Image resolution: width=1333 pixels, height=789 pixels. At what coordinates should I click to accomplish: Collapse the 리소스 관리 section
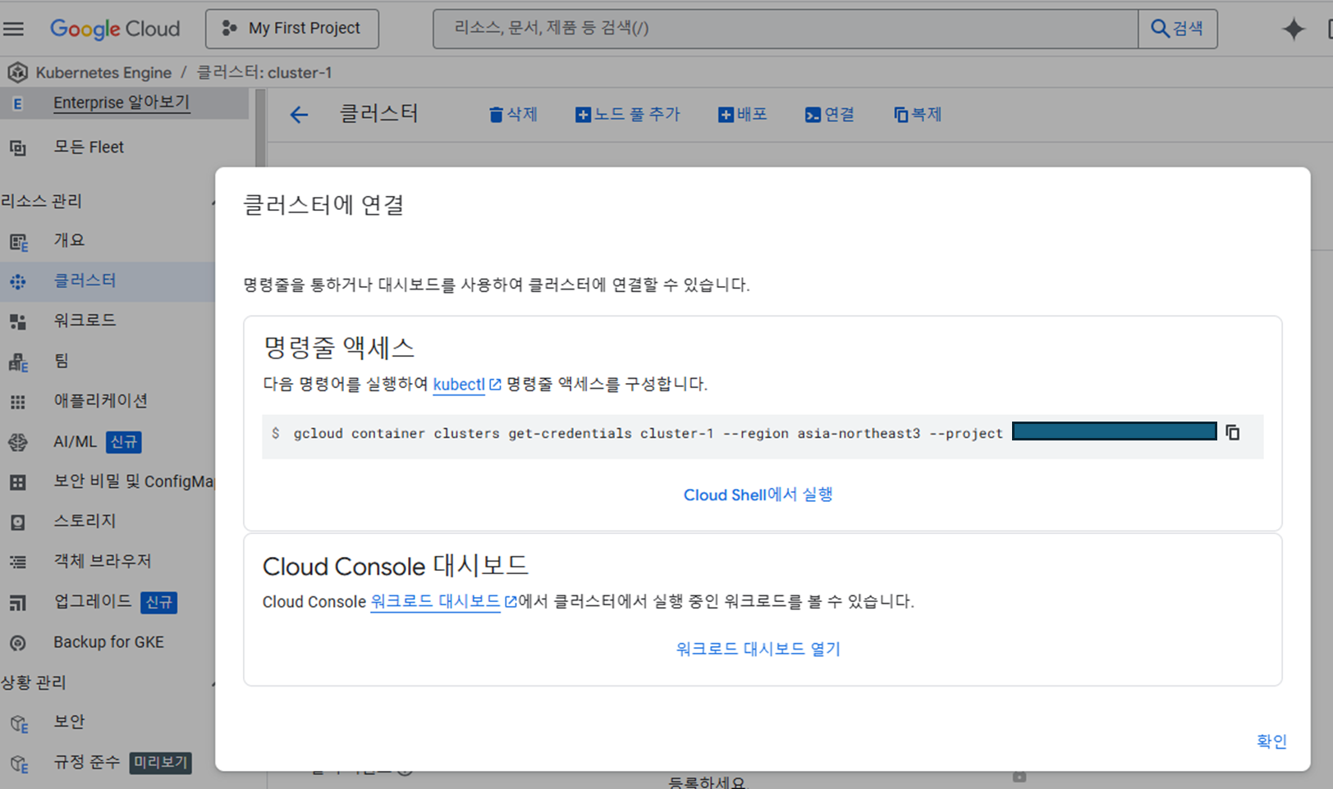click(213, 202)
